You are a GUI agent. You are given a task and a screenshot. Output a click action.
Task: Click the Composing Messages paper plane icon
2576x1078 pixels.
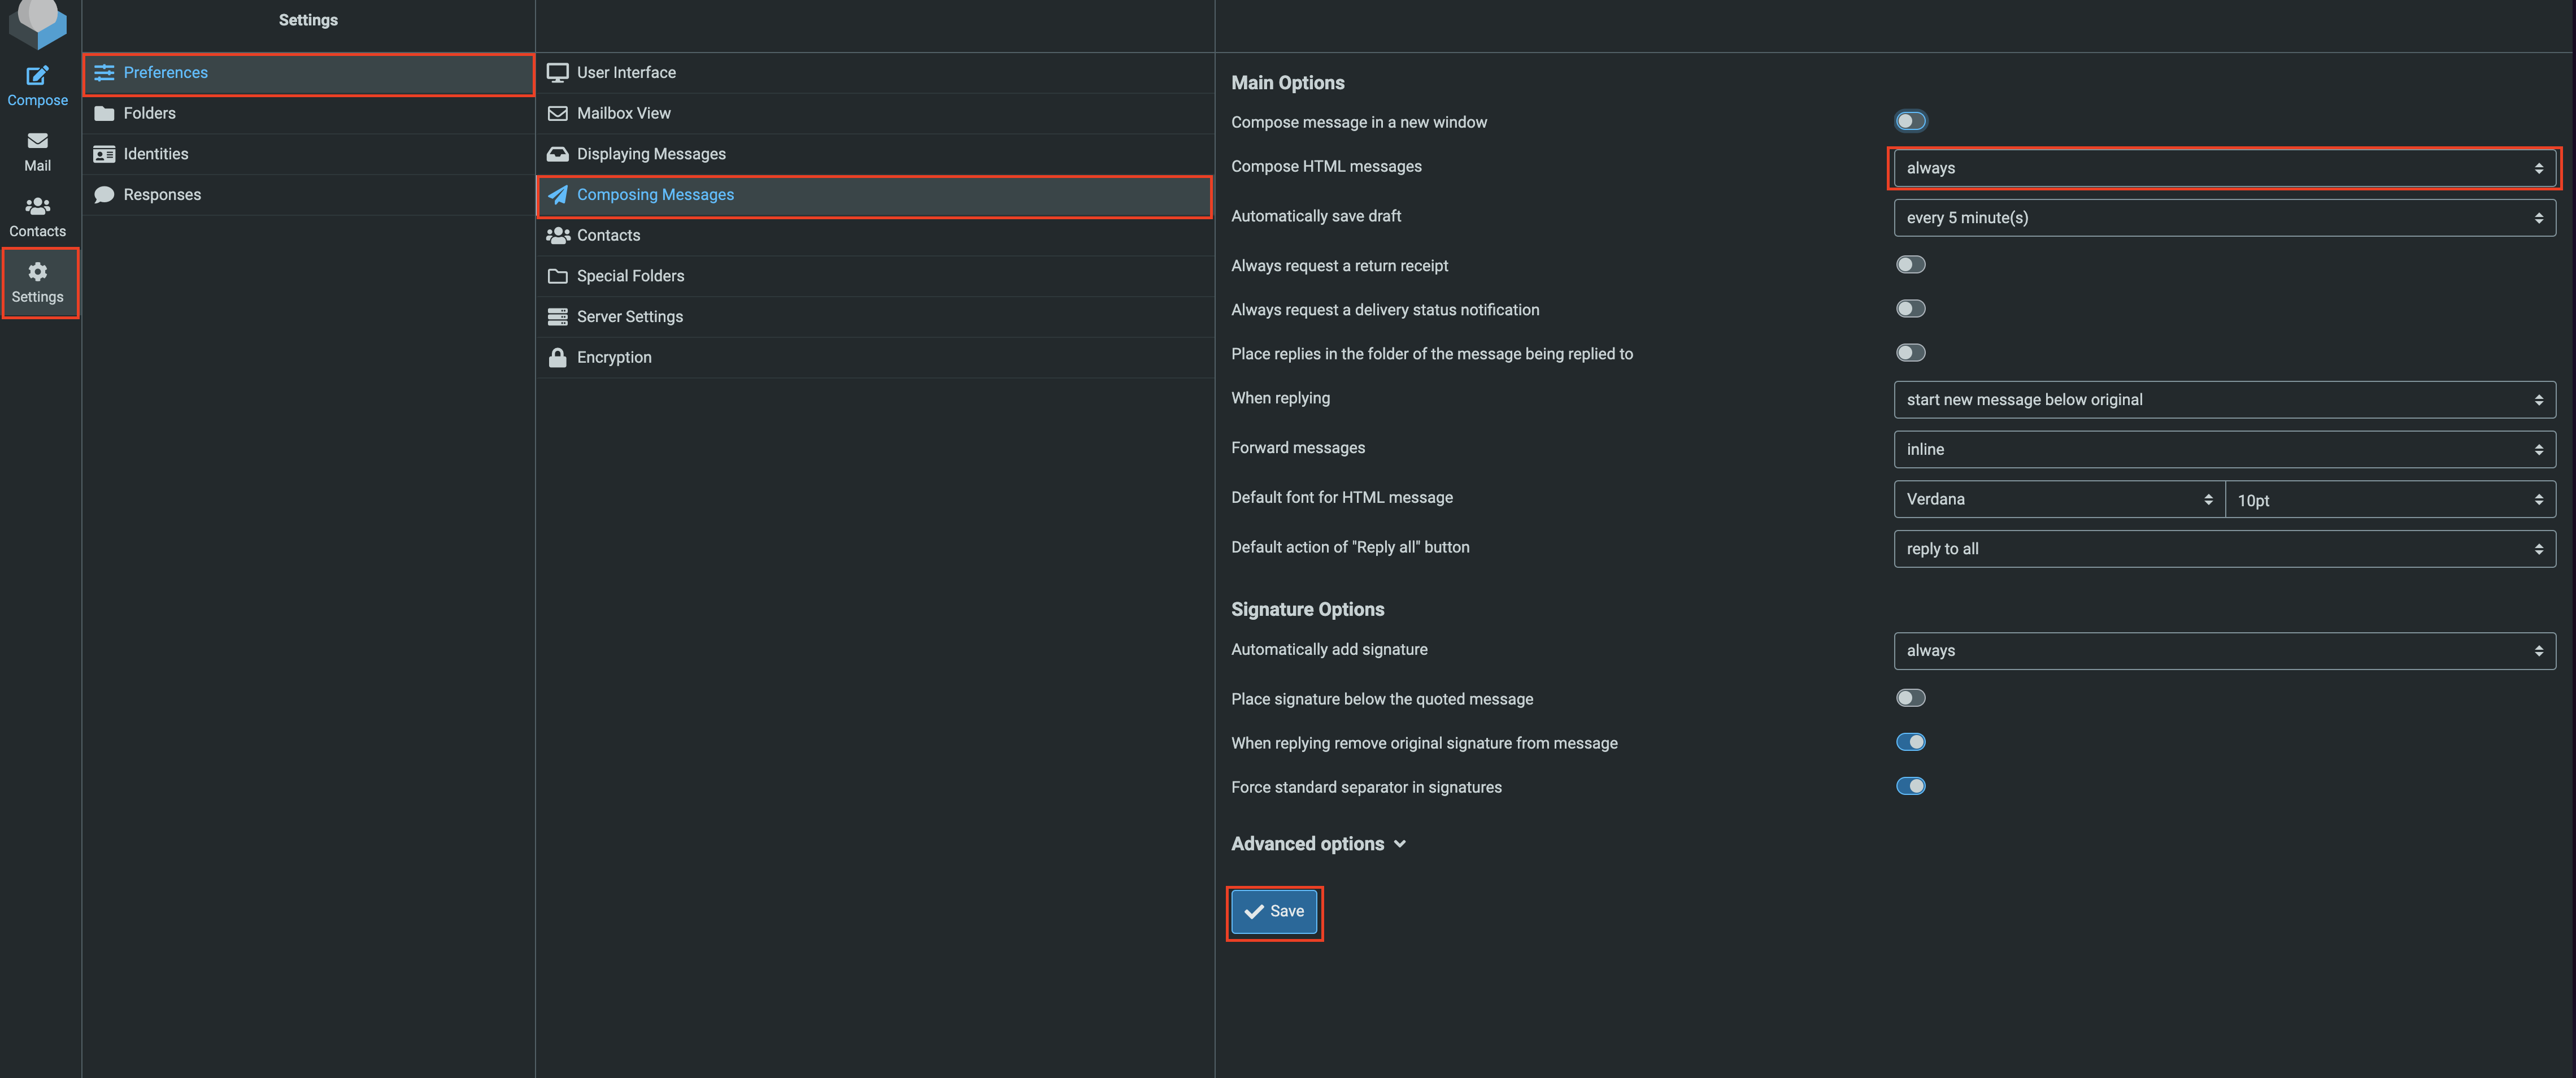point(558,194)
